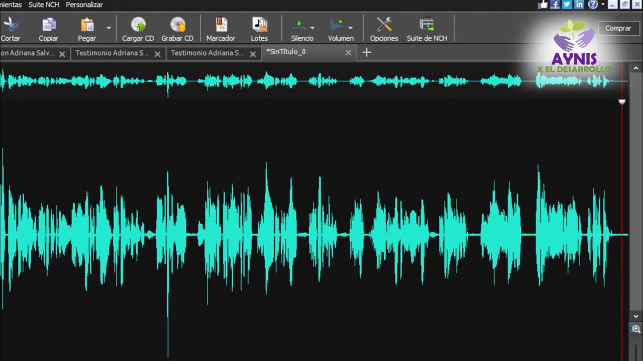Expand the Pegar dropdown arrow
This screenshot has width=643, height=361.
pos(109,28)
